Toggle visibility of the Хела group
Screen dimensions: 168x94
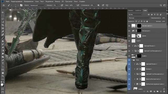[x=129, y=60]
